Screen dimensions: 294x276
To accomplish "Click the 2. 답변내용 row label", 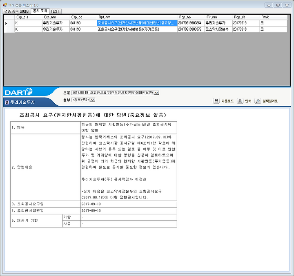I will [x=22, y=167].
